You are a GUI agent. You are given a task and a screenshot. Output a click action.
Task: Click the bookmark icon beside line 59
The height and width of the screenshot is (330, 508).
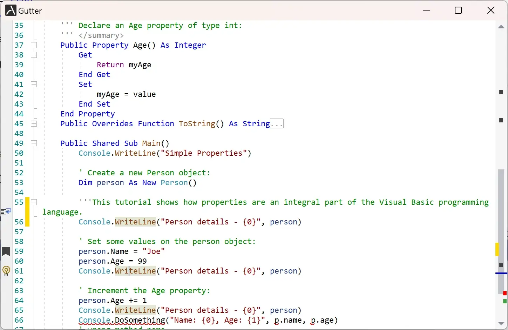point(6,251)
